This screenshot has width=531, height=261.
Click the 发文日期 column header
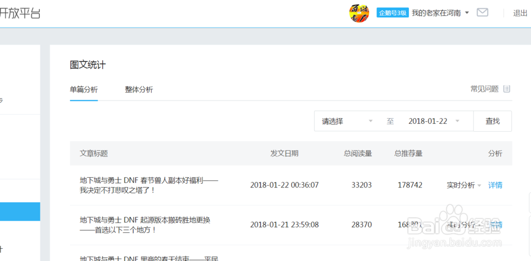[x=284, y=154]
